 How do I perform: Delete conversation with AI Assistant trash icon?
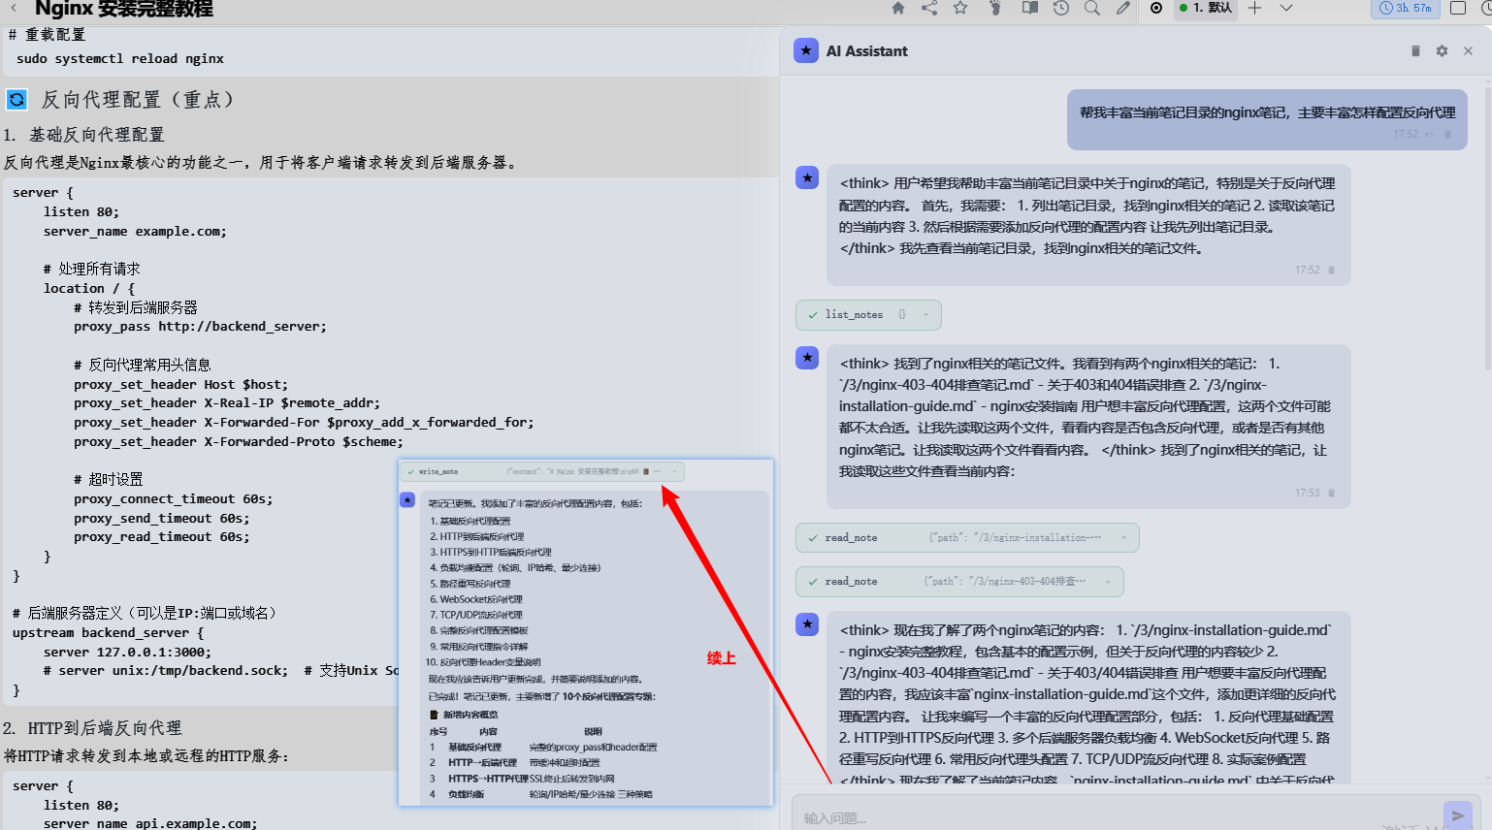point(1415,51)
